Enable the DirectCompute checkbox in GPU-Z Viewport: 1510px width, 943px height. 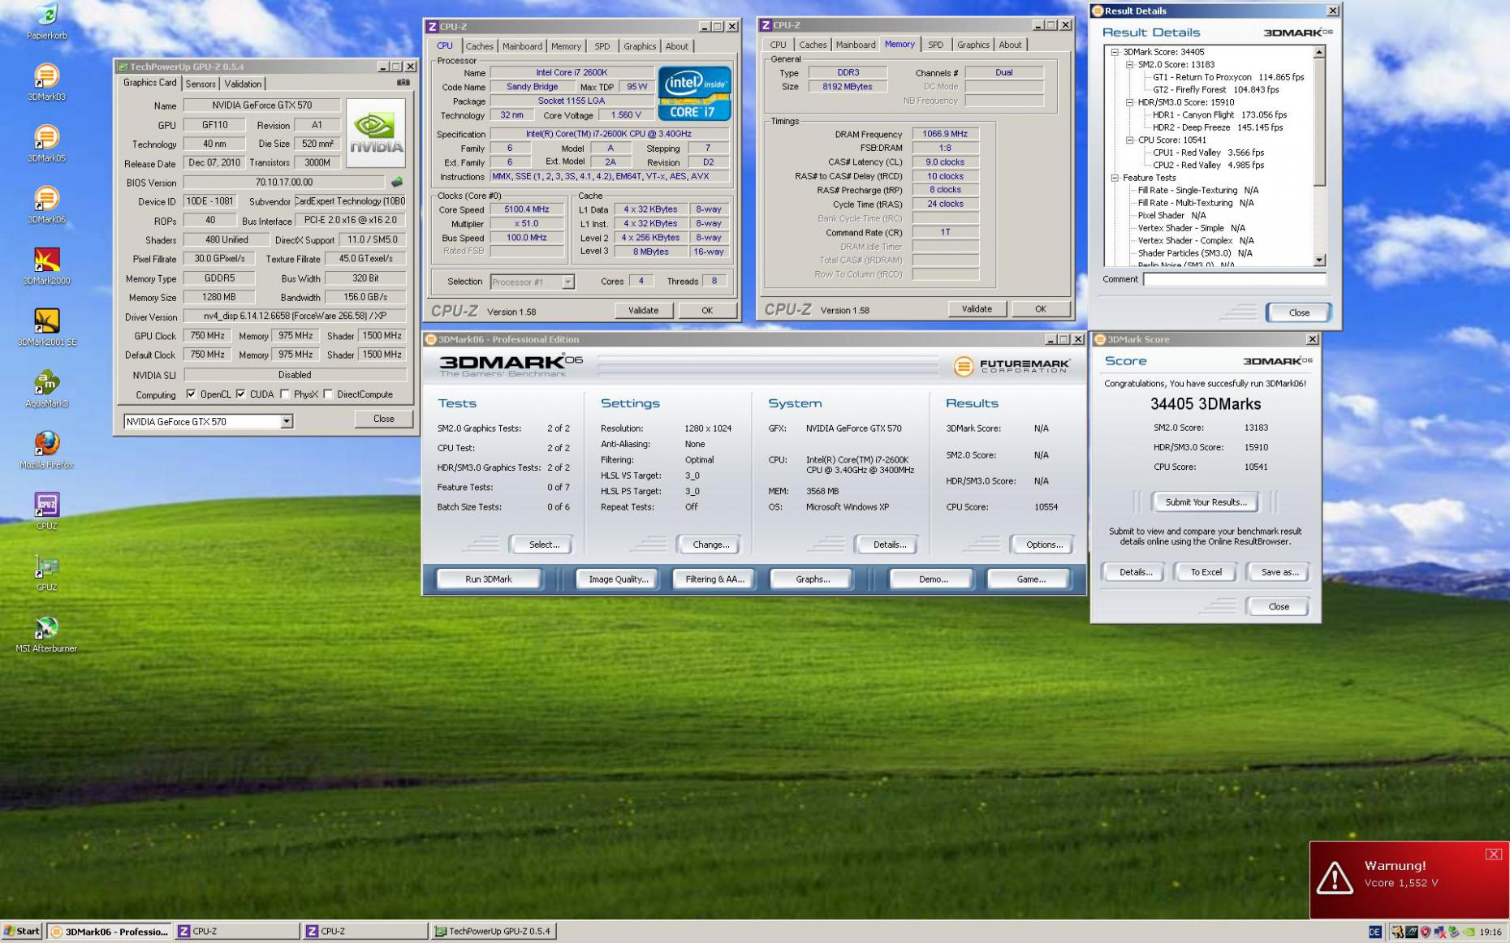[328, 394]
